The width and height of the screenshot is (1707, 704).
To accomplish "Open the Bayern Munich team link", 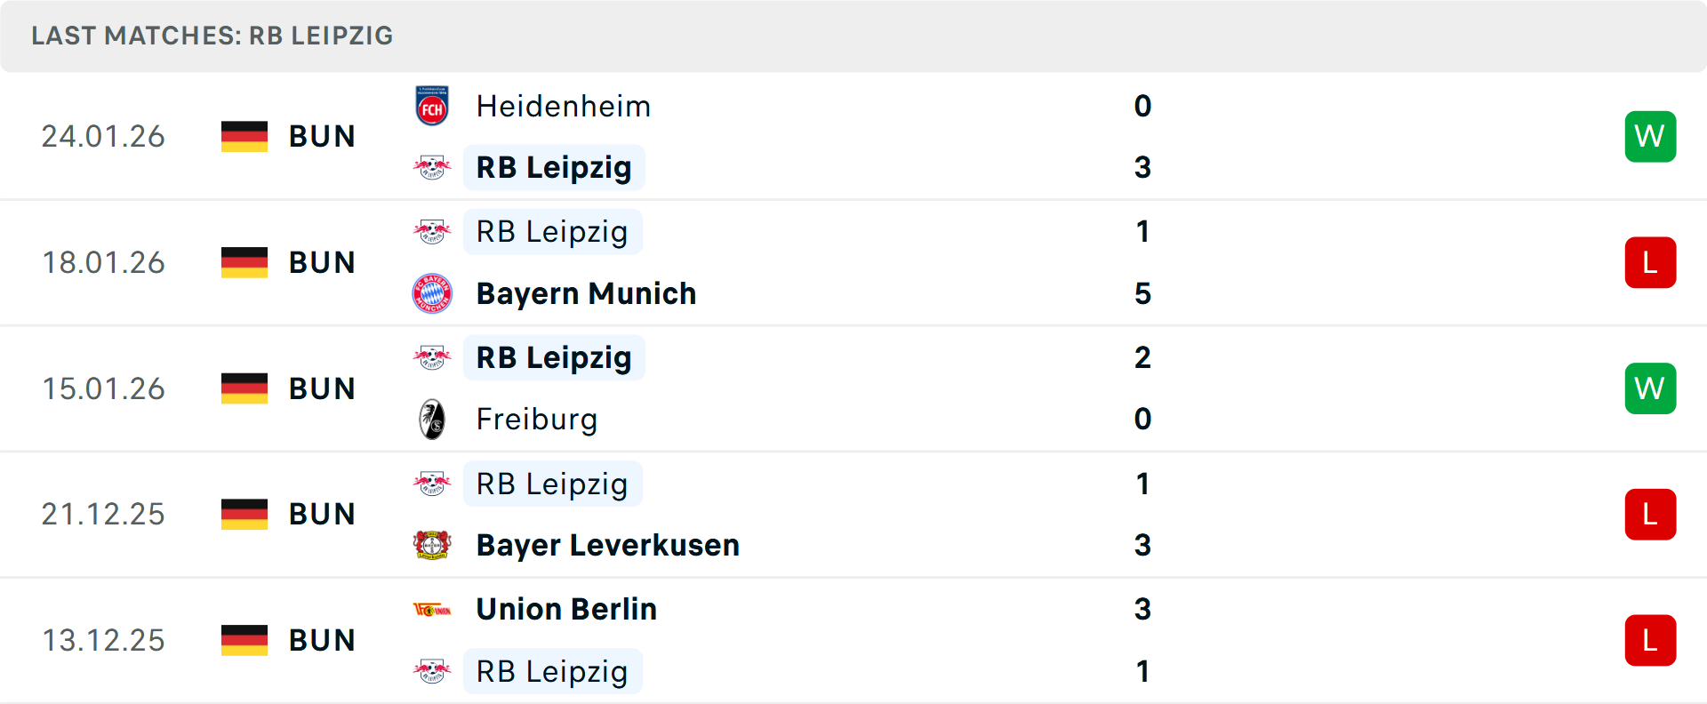I will click(586, 293).
